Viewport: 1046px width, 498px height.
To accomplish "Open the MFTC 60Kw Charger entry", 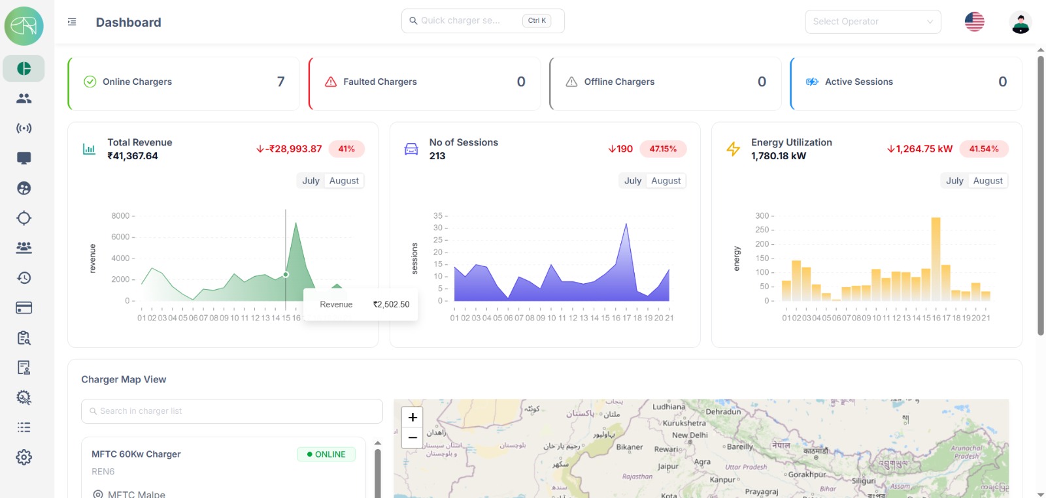I will pyautogui.click(x=136, y=454).
